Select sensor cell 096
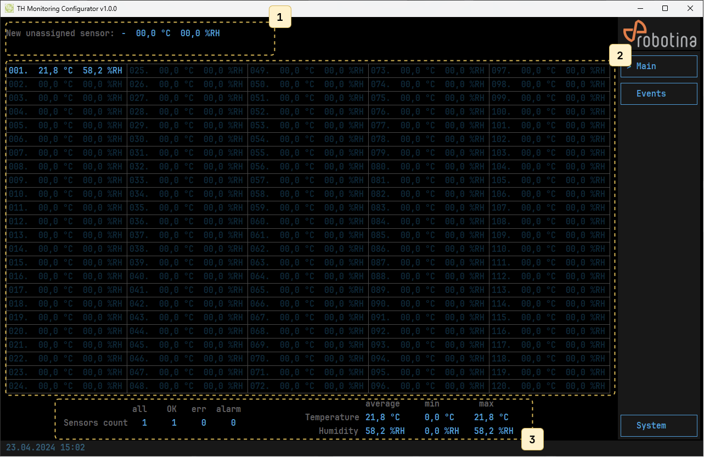The image size is (704, 457). 429,386
